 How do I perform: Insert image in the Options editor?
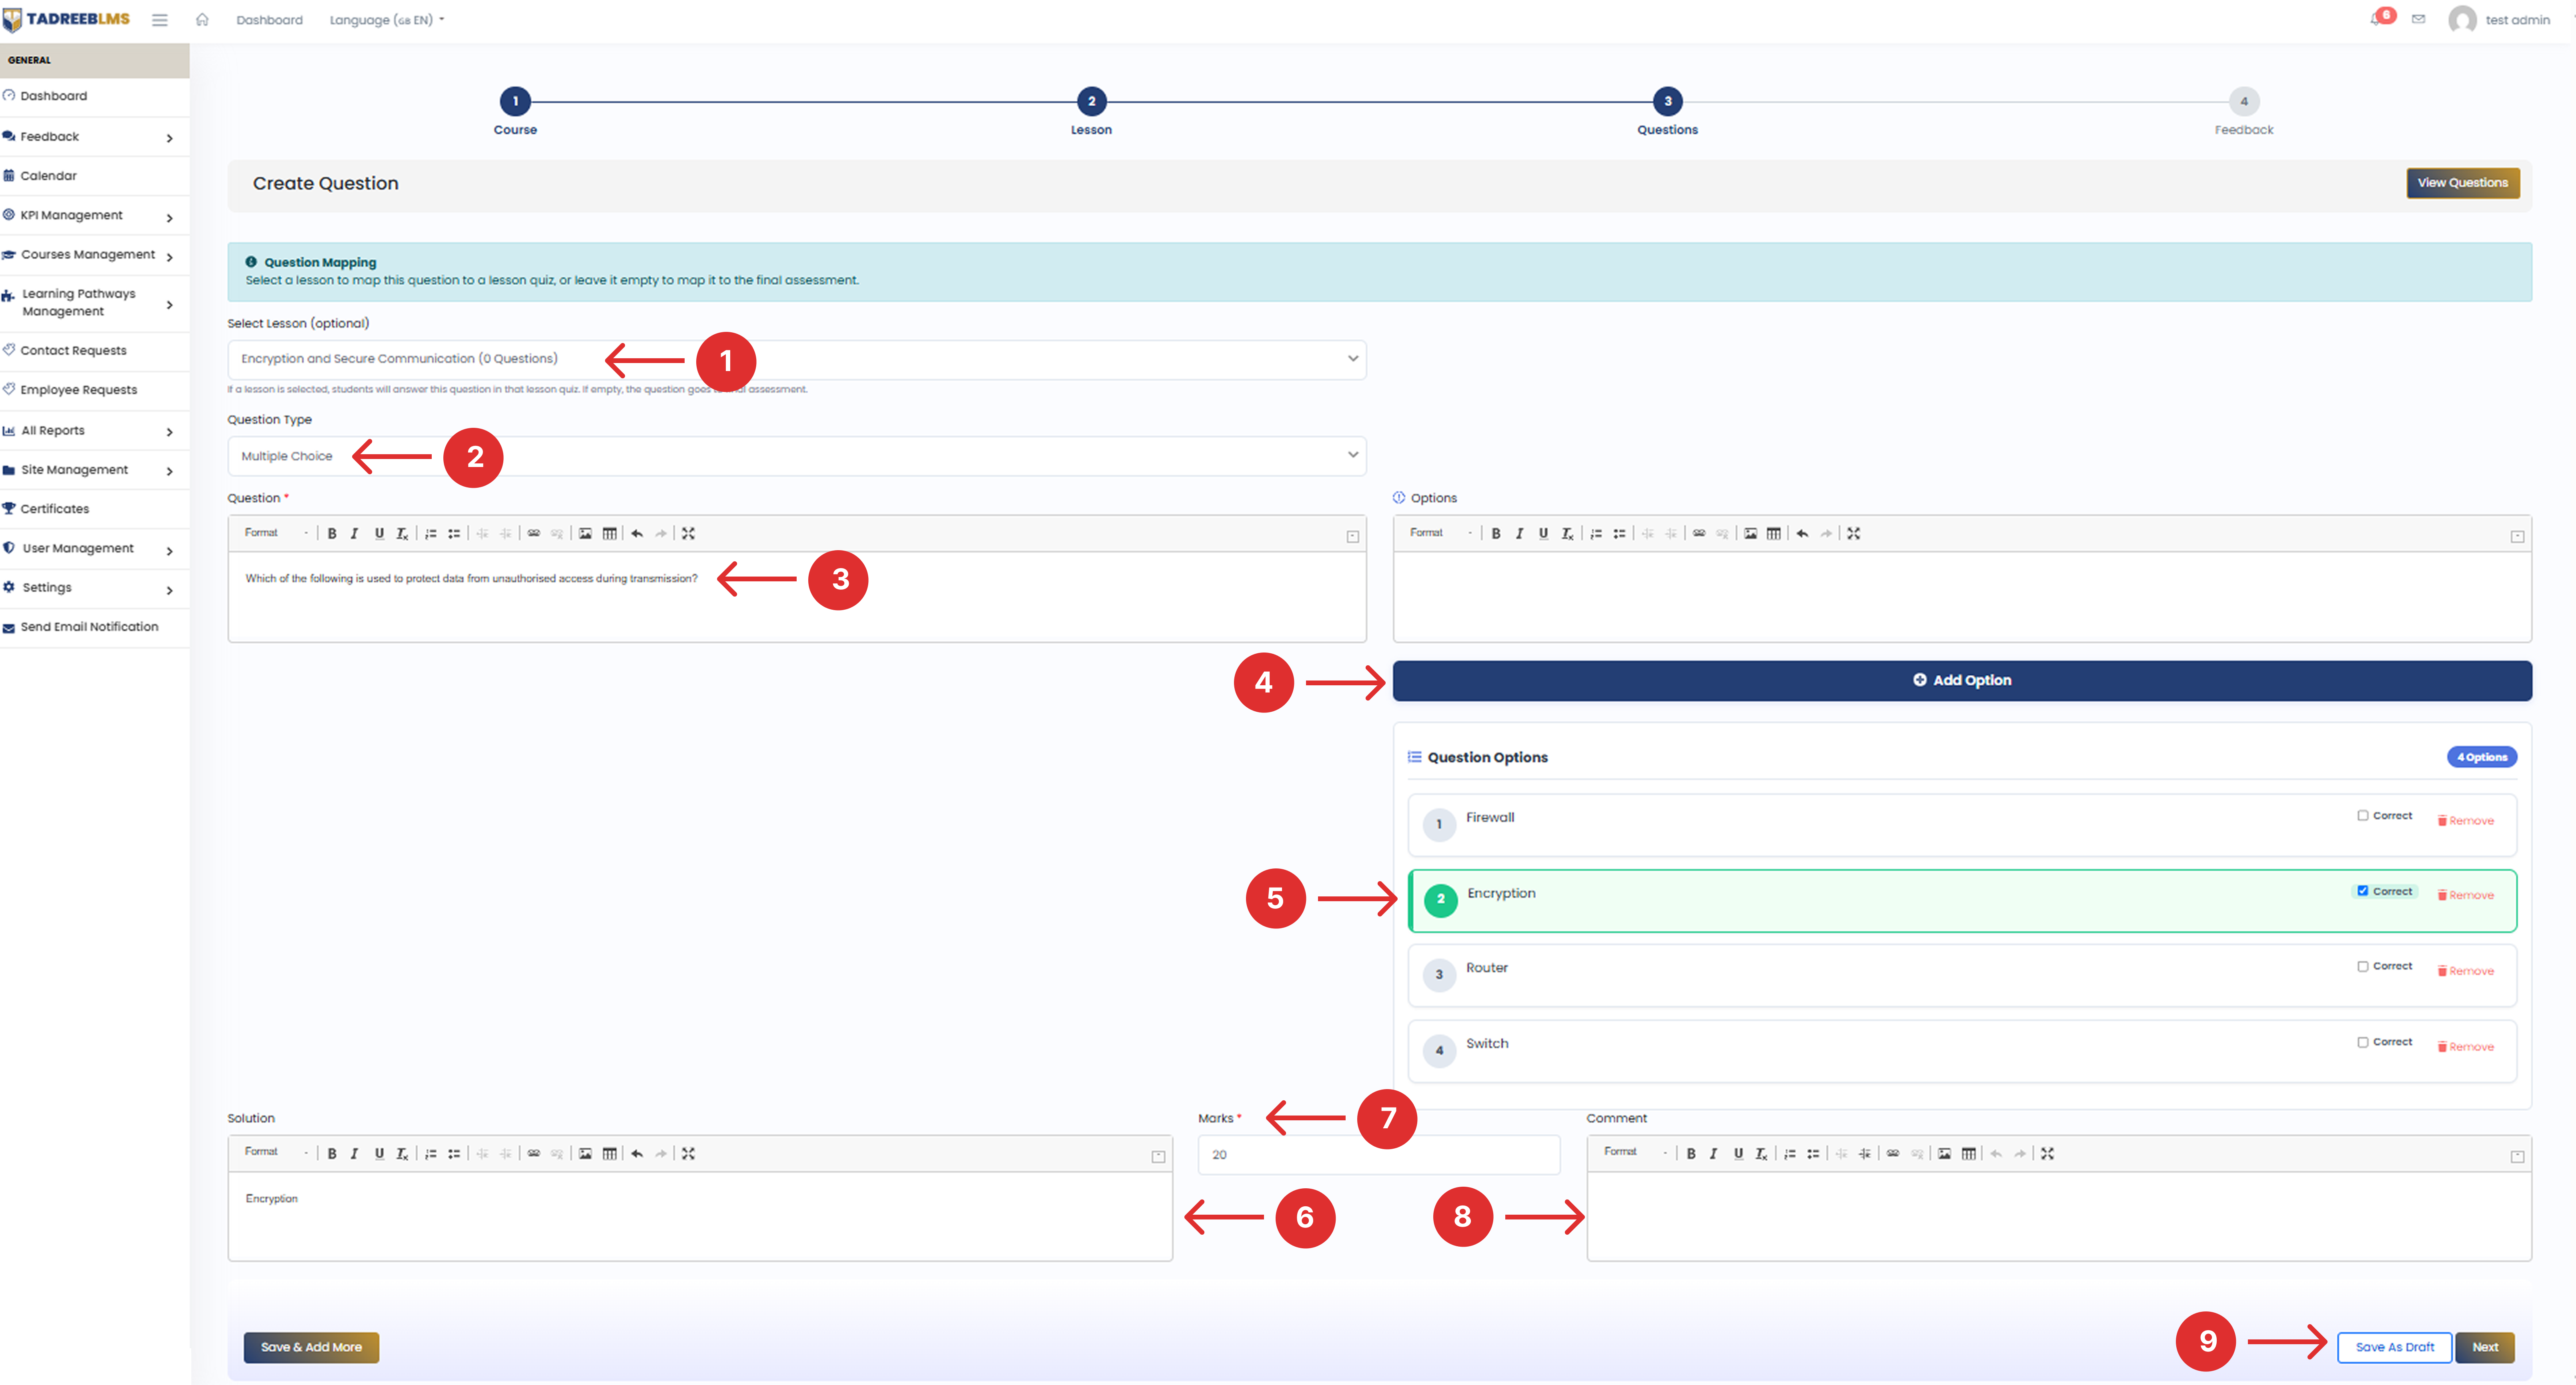pyautogui.click(x=1750, y=534)
